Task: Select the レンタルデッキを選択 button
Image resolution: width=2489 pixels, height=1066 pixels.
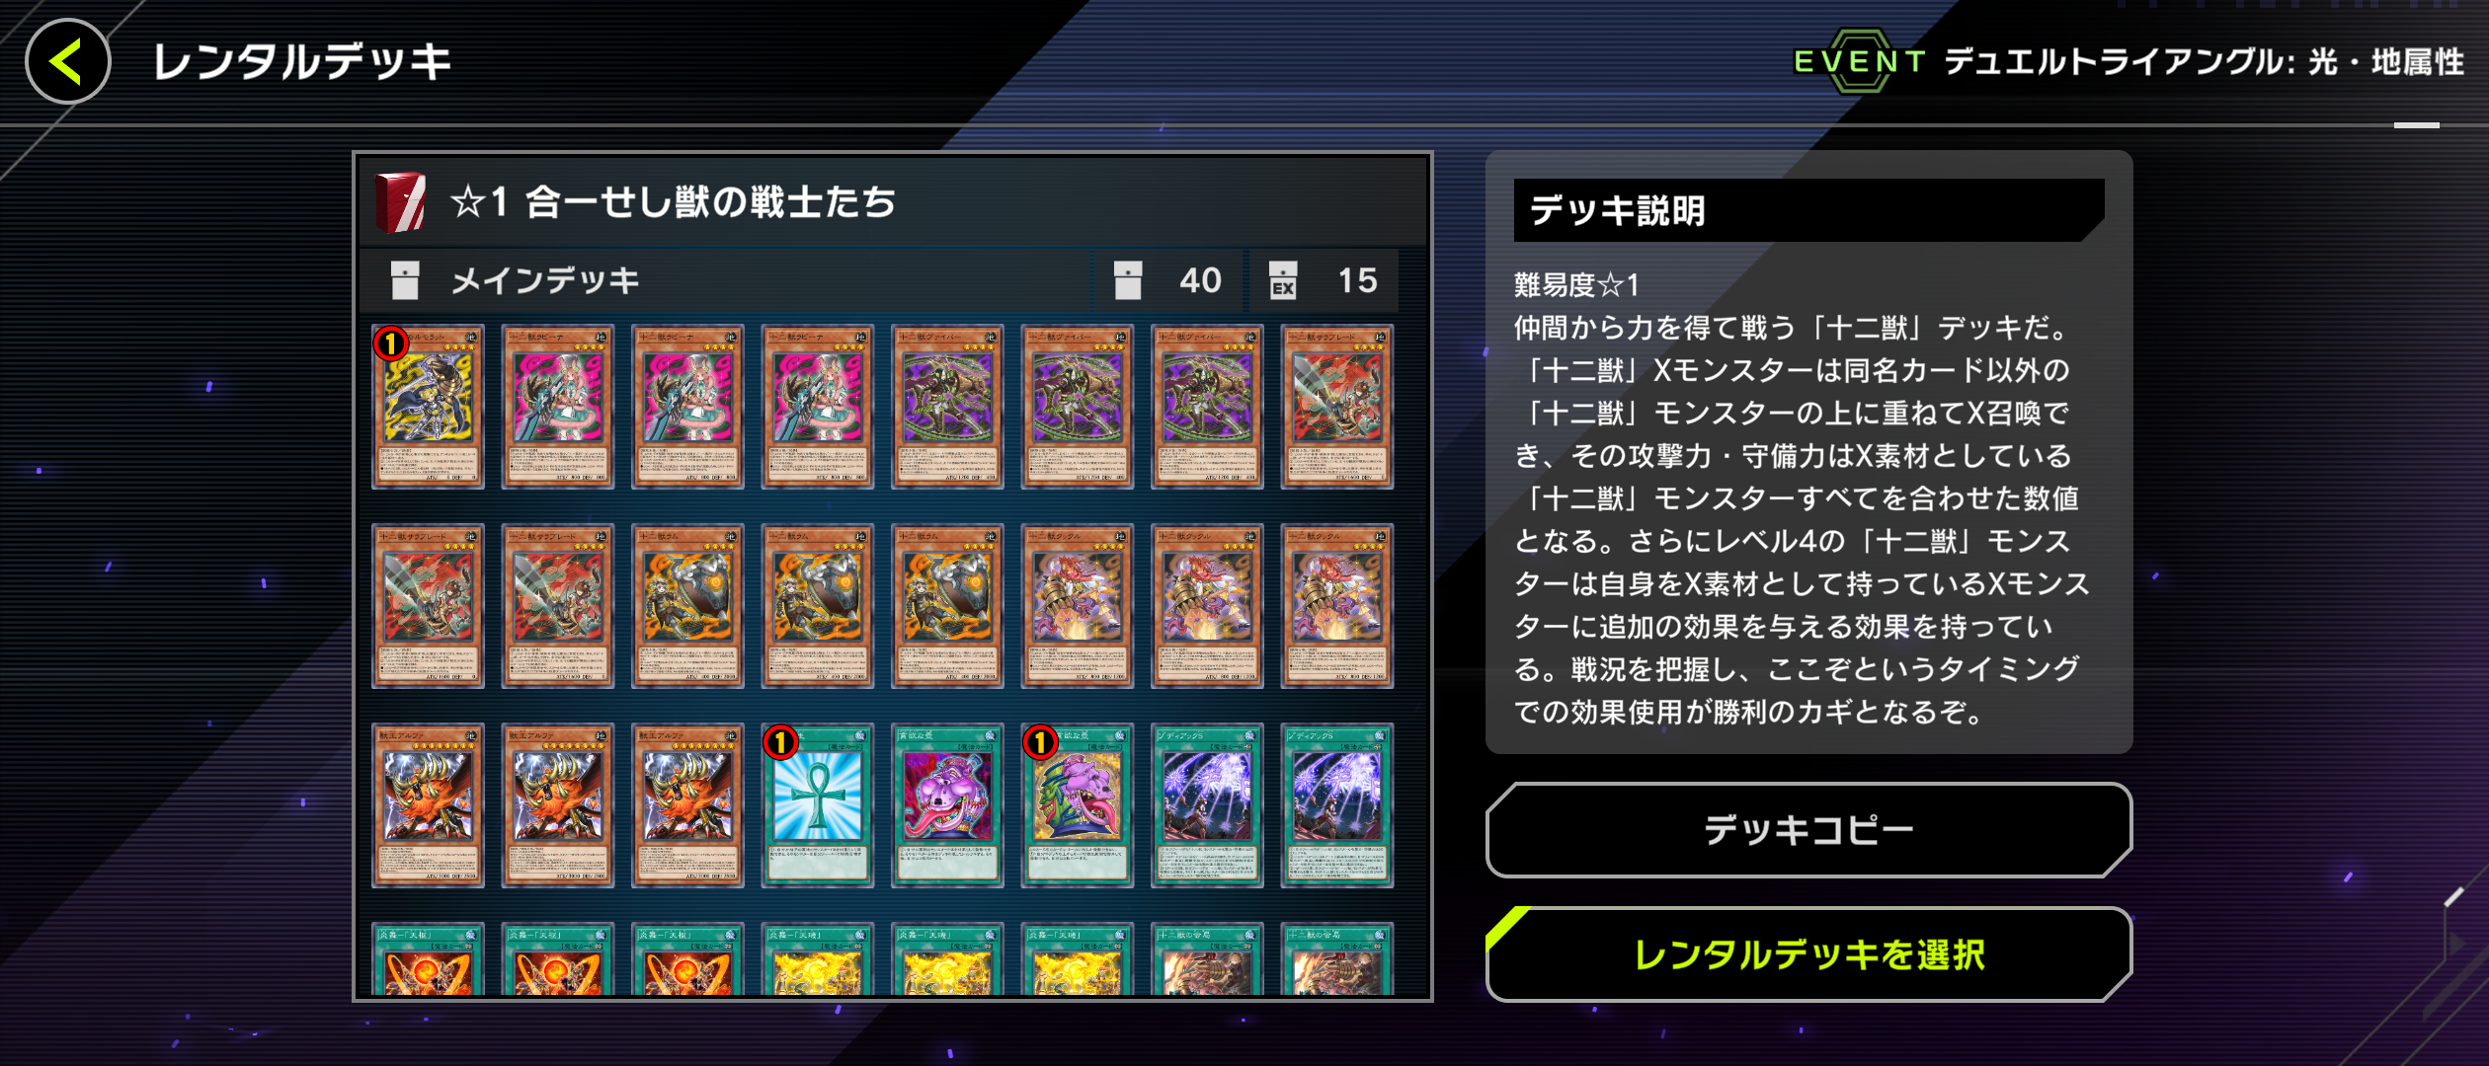Action: pyautogui.click(x=1808, y=954)
